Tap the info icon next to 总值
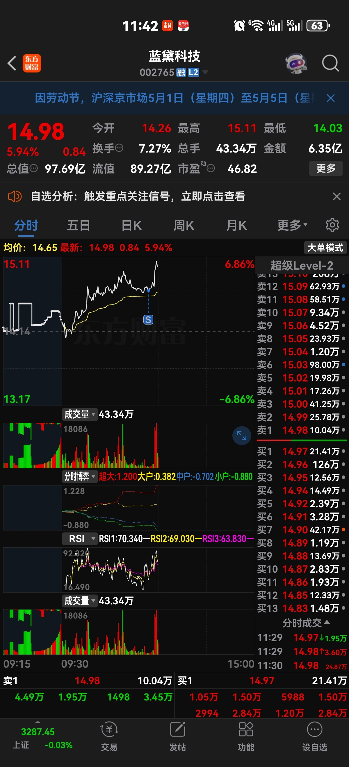This screenshot has width=349, height=767. pos(34,169)
